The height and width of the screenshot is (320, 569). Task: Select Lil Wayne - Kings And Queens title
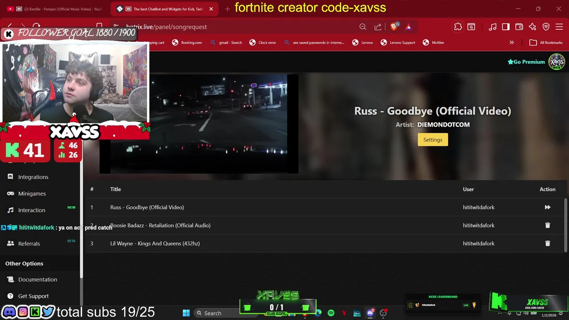coord(155,244)
